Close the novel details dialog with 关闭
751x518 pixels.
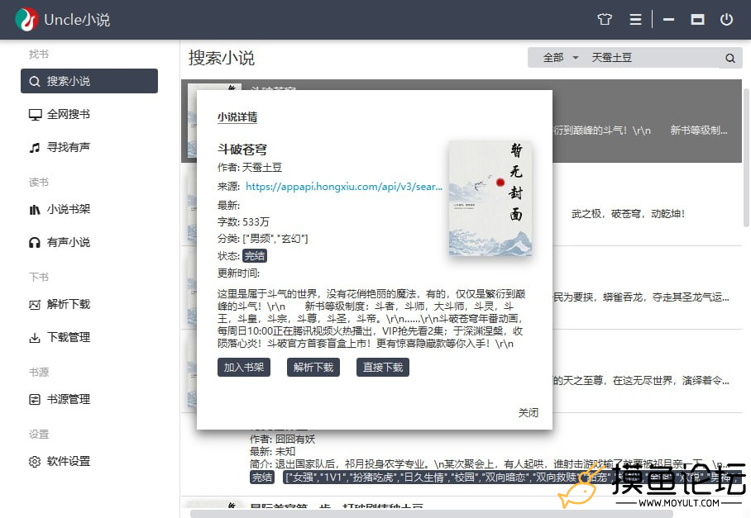tap(529, 413)
